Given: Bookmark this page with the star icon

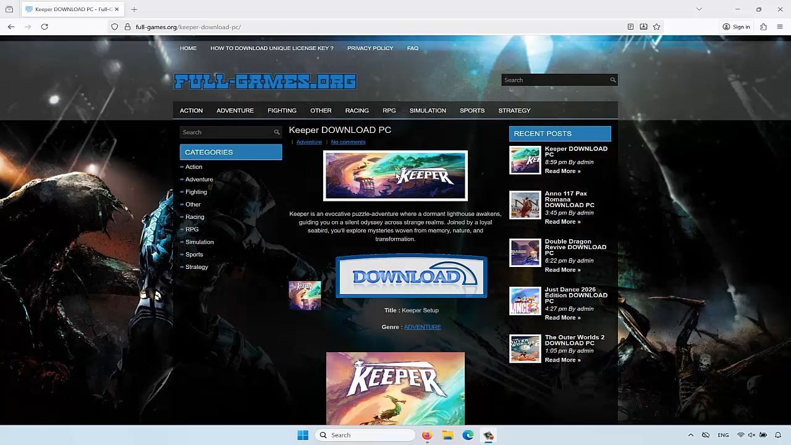Looking at the screenshot, I should (656, 27).
